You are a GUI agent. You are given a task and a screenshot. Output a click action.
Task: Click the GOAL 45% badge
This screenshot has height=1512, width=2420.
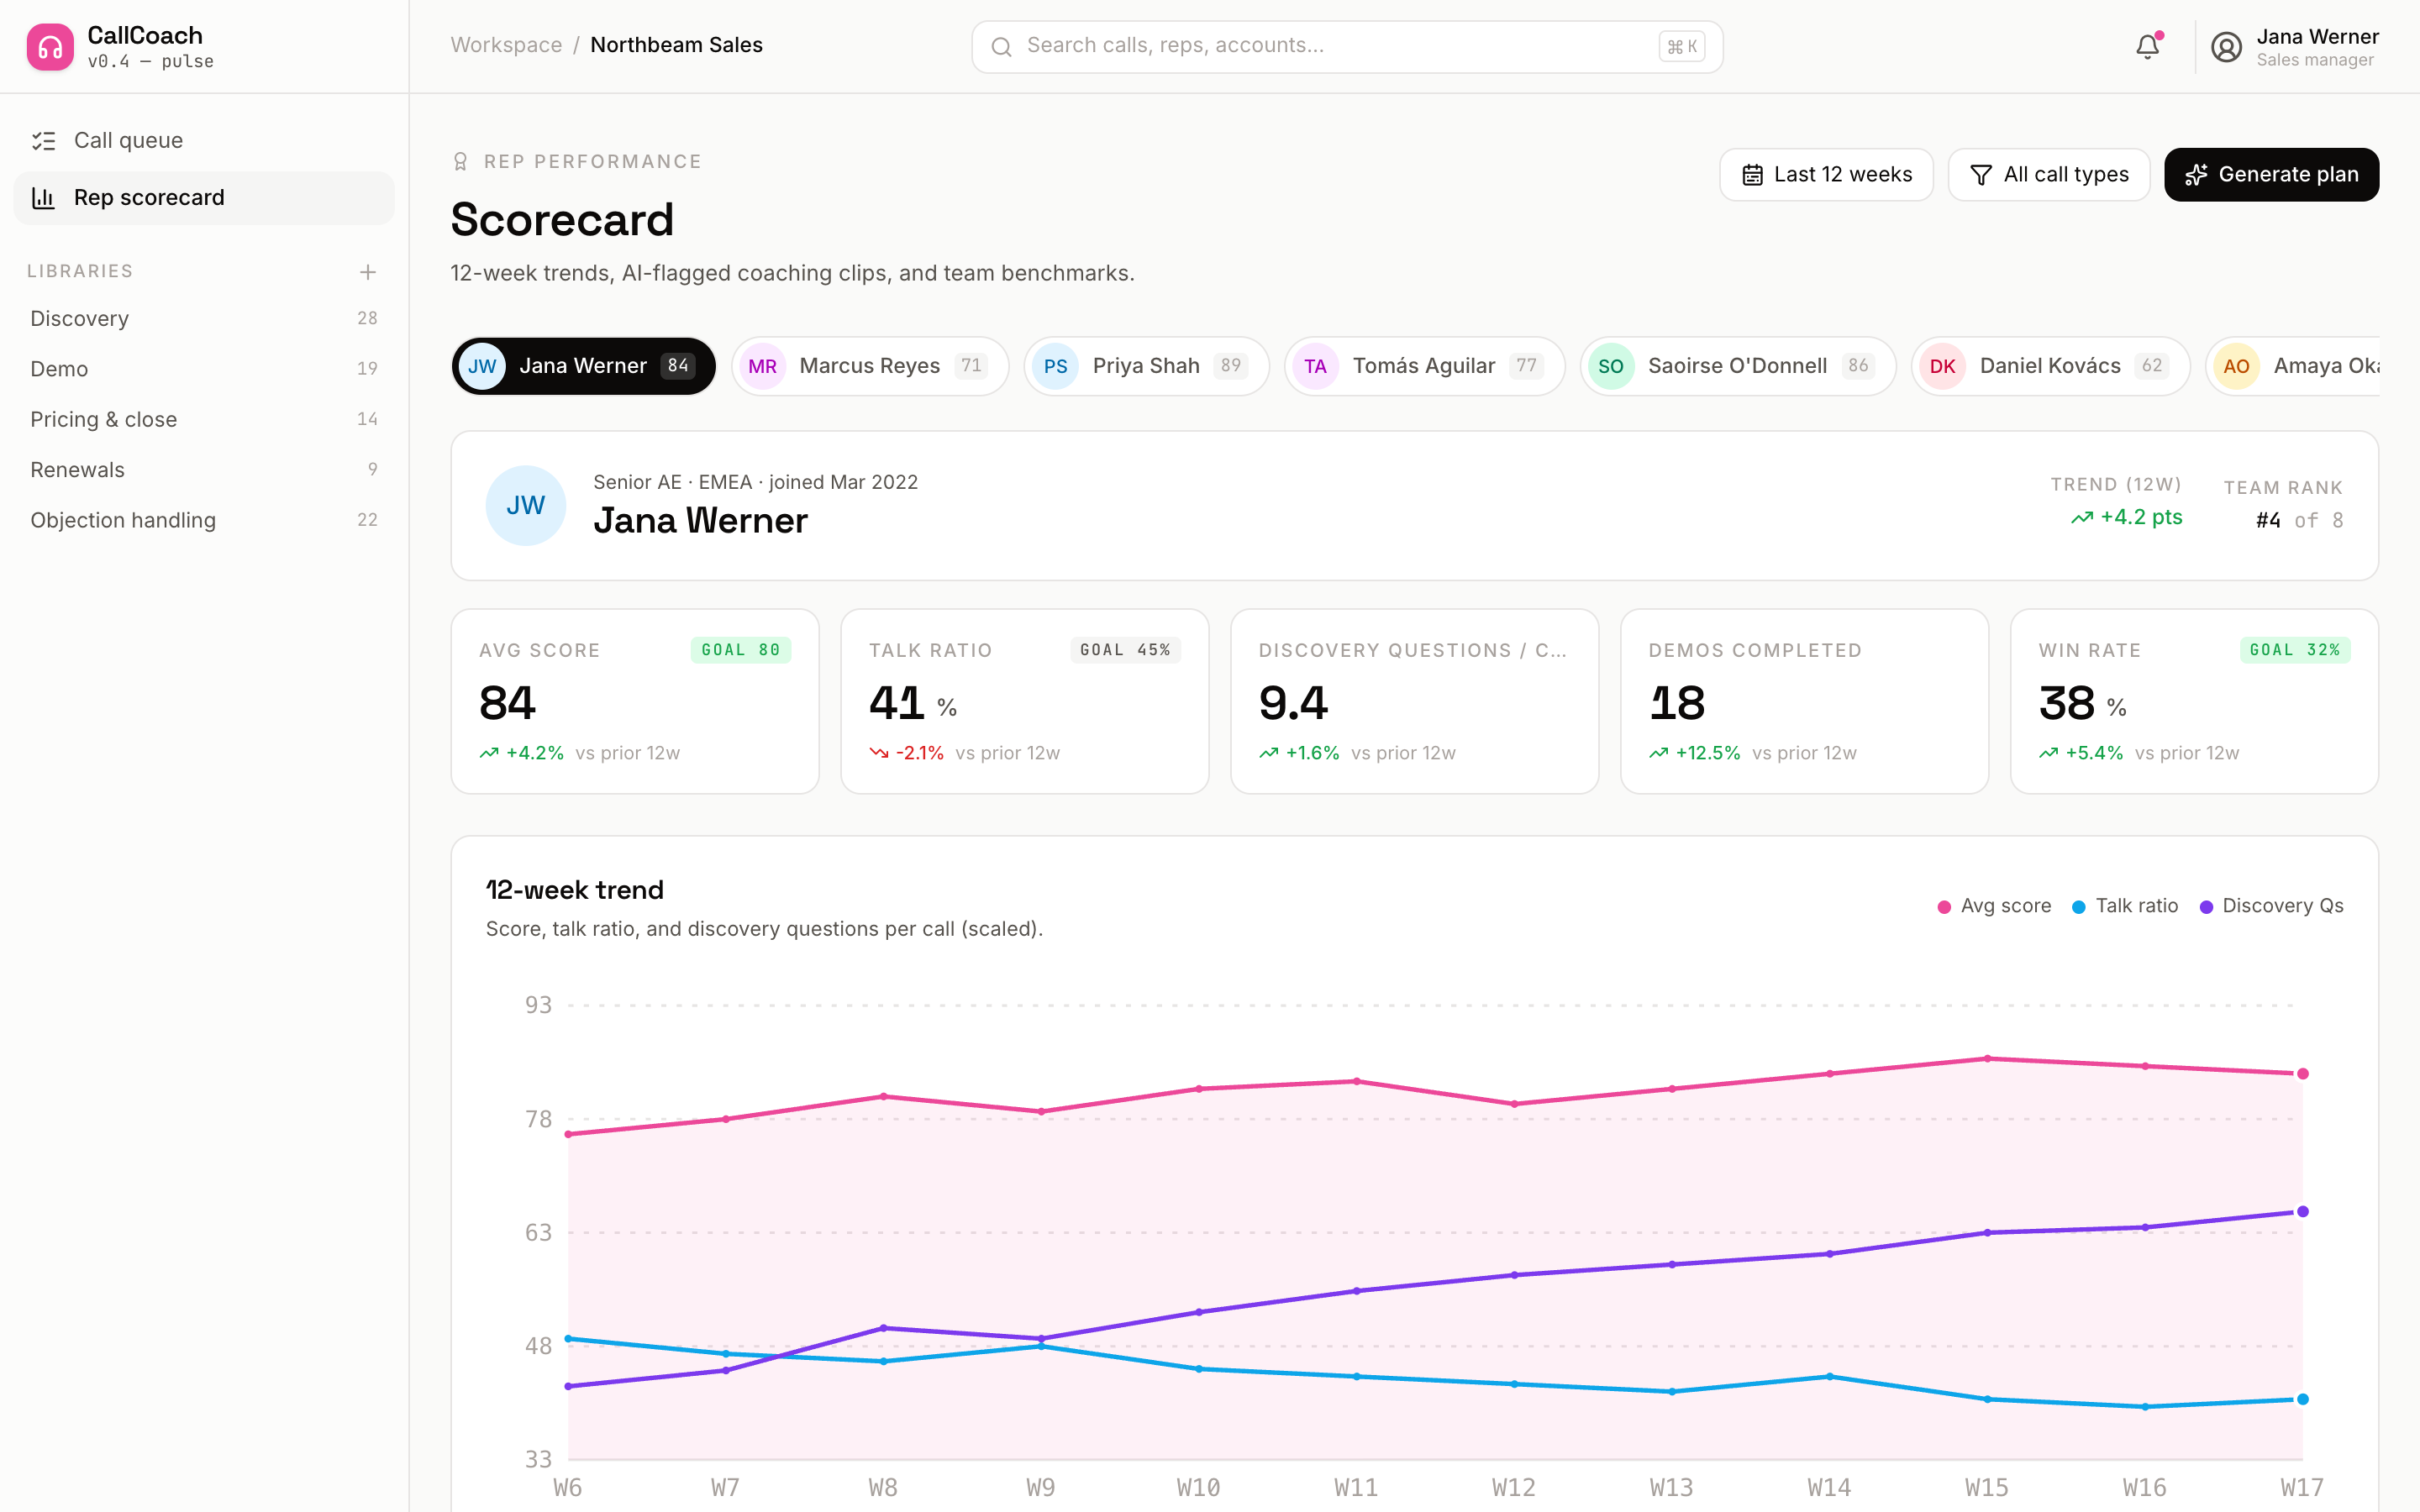tap(1125, 650)
